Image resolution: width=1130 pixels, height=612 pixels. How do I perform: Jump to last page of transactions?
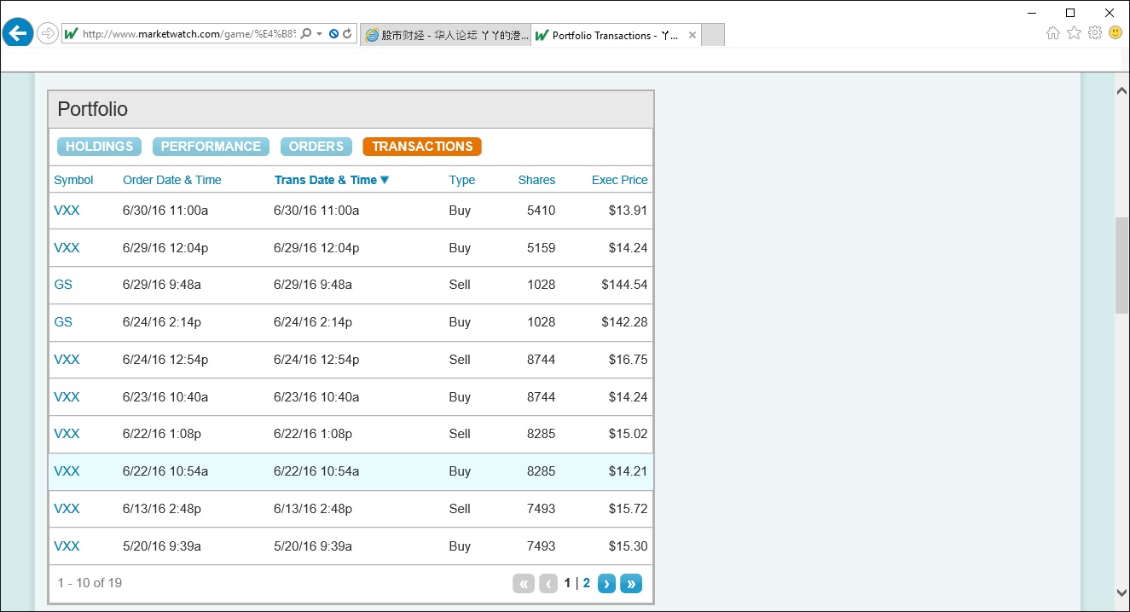(x=631, y=584)
